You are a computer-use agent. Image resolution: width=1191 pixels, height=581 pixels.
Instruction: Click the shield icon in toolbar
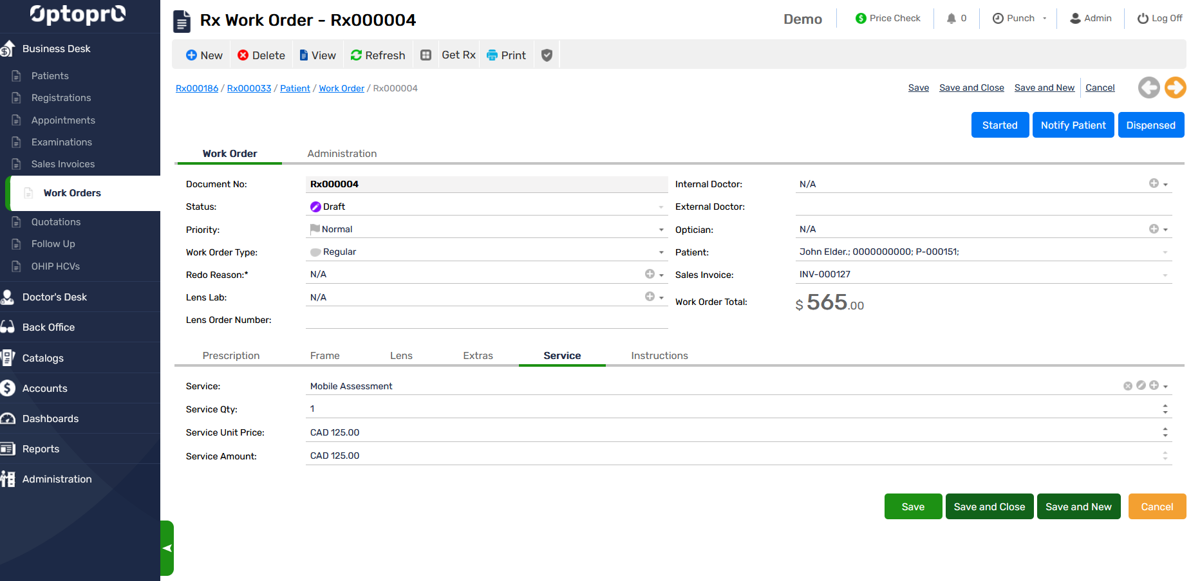(547, 55)
